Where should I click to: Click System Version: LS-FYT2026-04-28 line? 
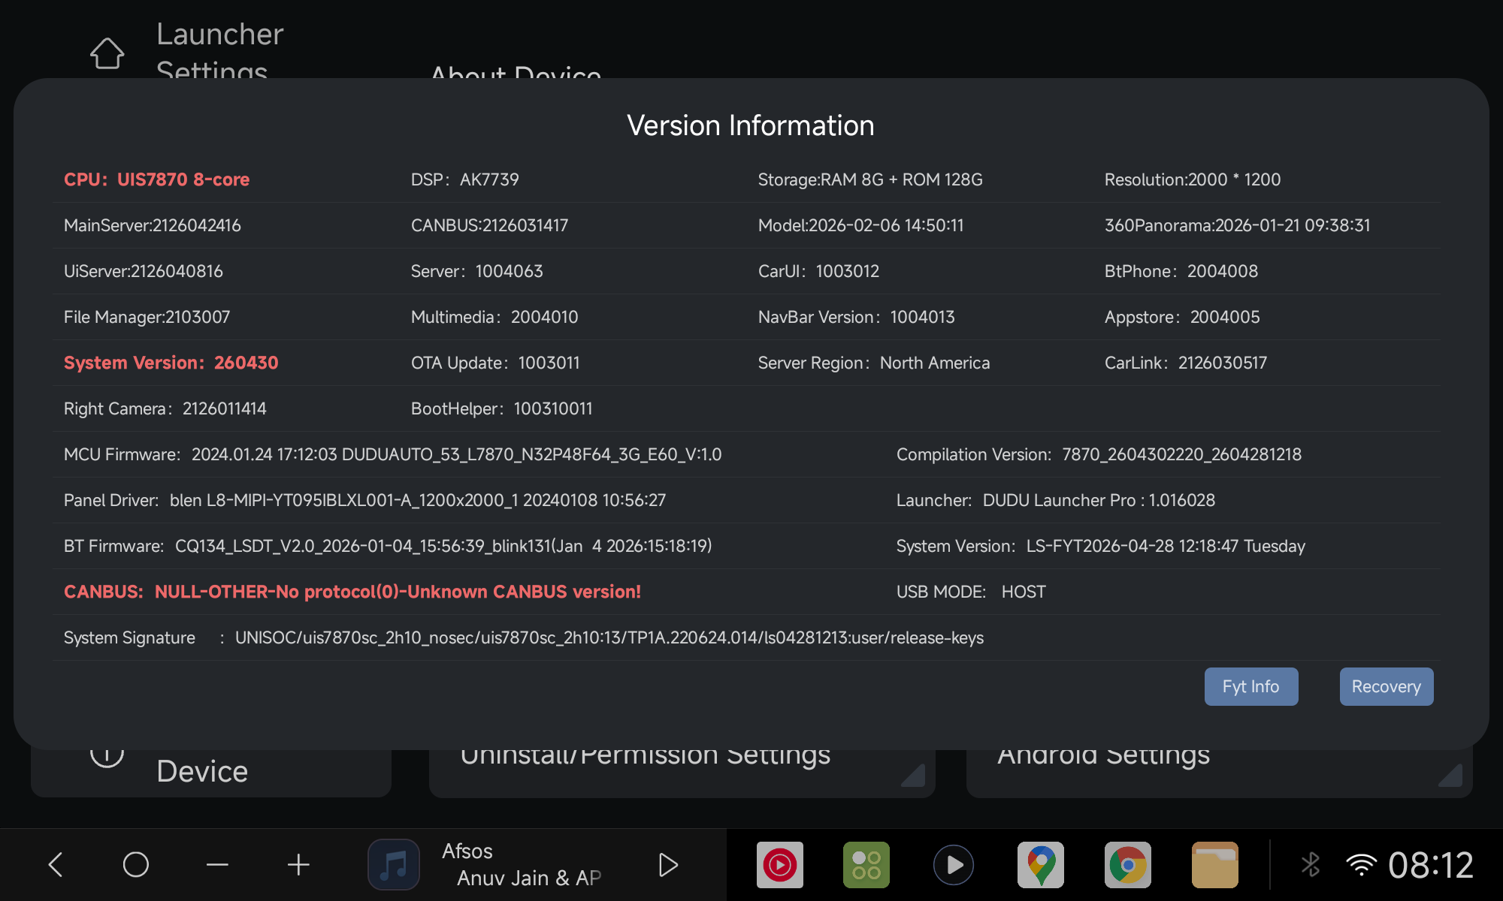point(1101,546)
